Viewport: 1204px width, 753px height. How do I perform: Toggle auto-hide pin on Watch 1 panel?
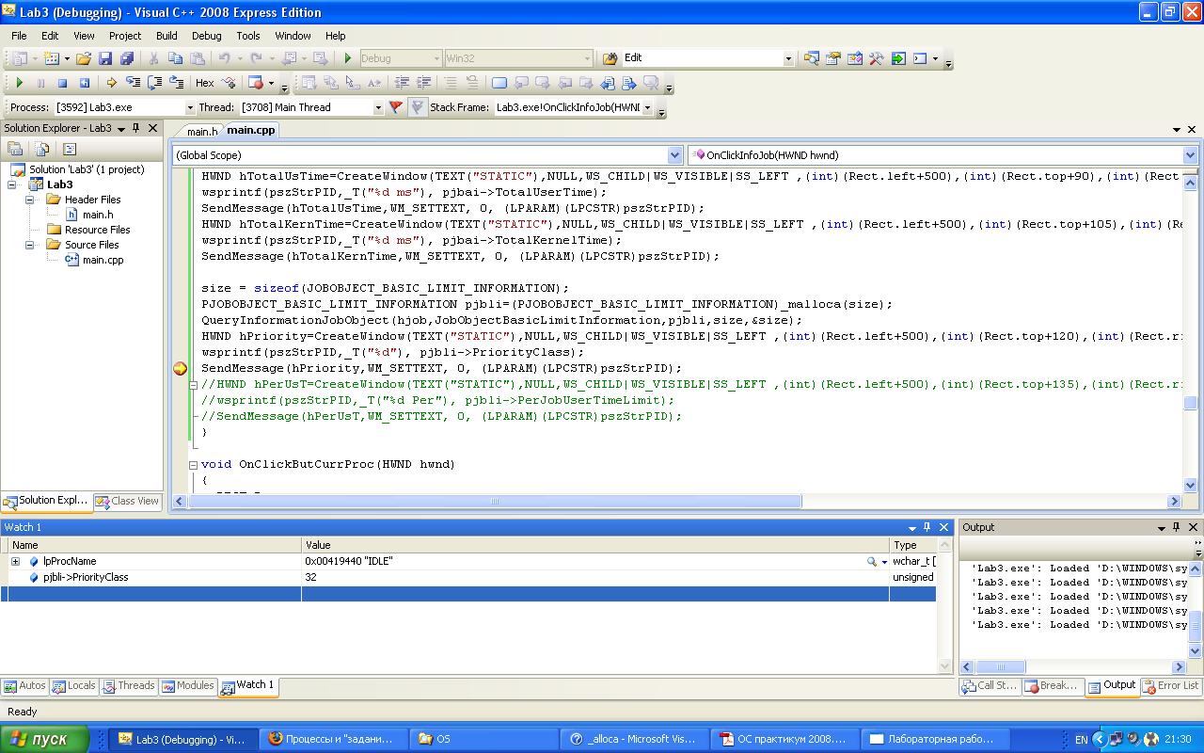927,527
